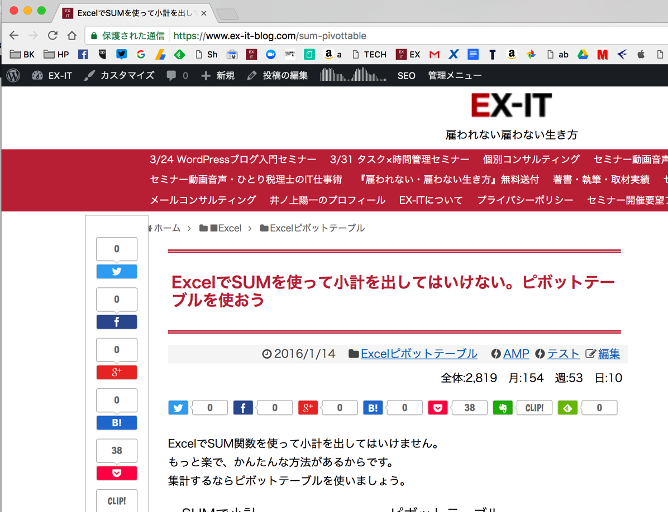Open 3/31 タスク×時間管理セミナー nav item
The image size is (668, 512).
pyautogui.click(x=399, y=160)
